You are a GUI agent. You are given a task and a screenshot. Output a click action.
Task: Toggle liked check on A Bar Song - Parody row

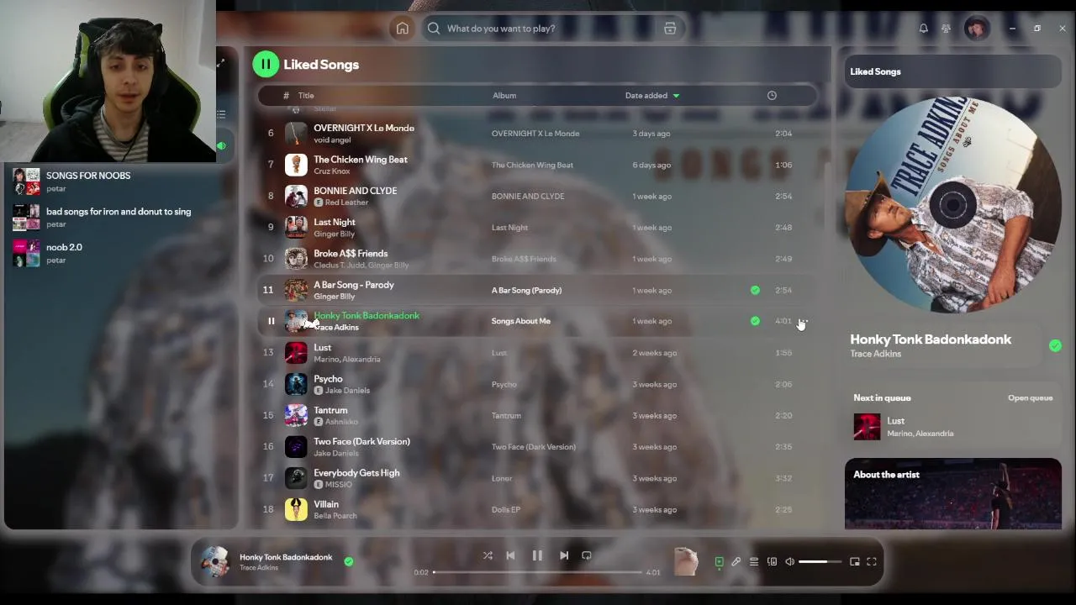755,290
